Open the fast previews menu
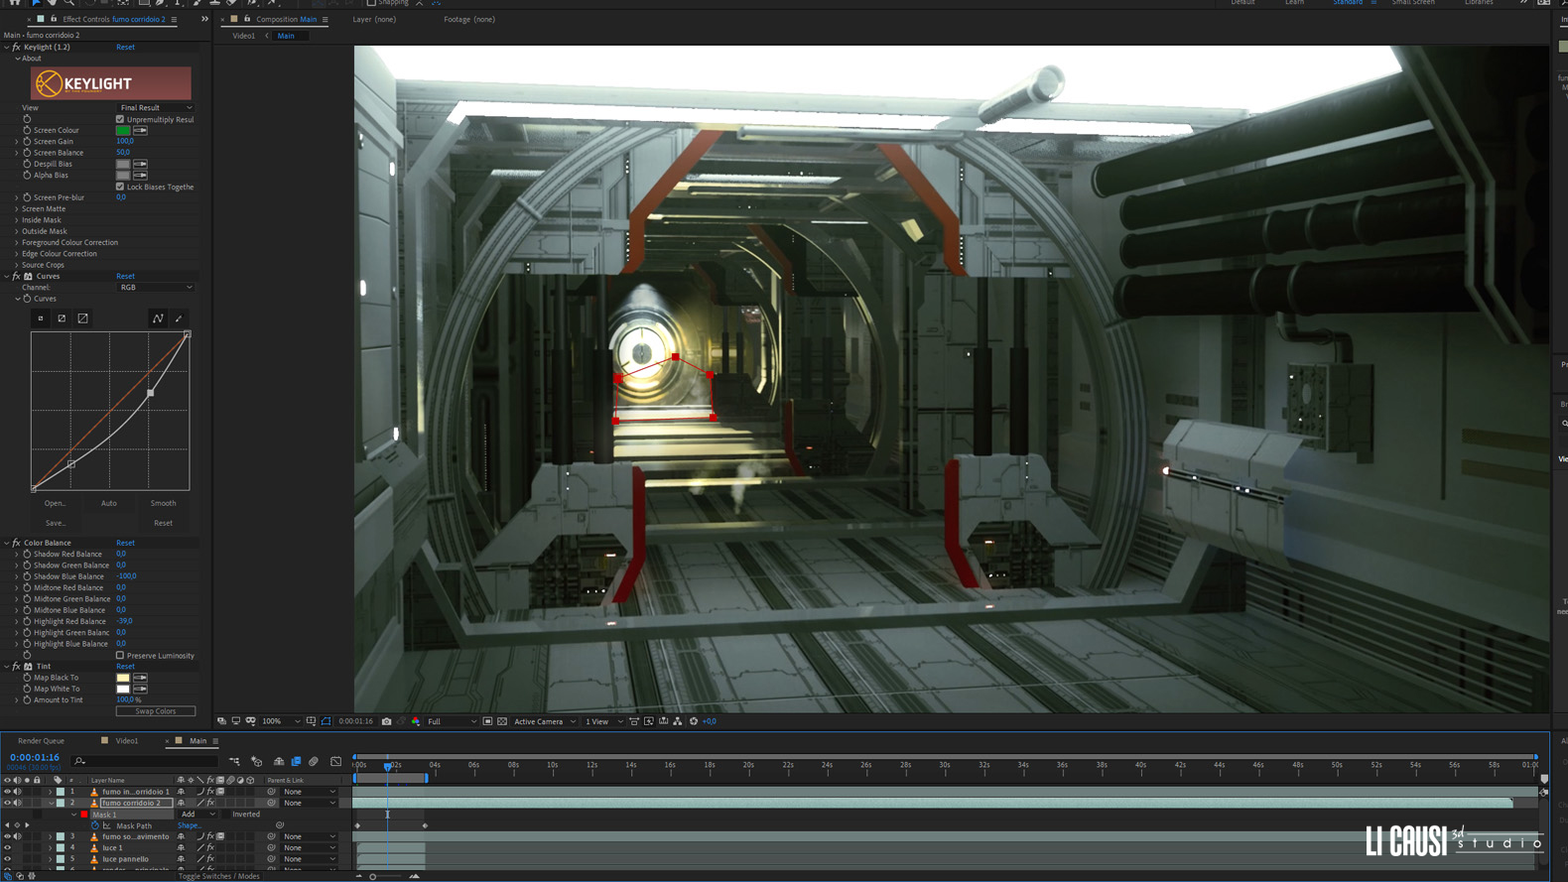Screen dimensions: 1568x882 coord(649,721)
